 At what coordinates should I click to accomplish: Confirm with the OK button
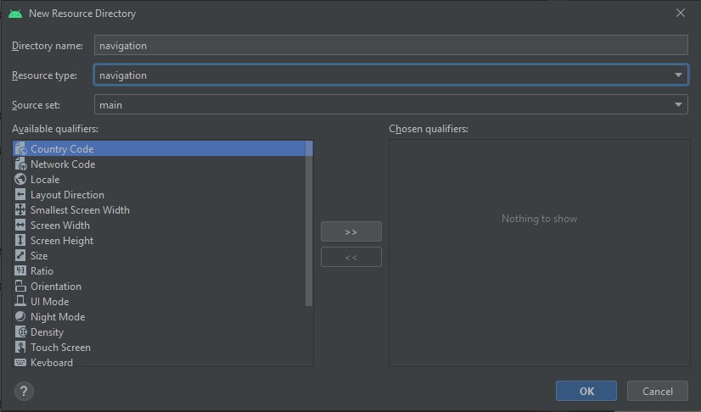click(x=586, y=391)
